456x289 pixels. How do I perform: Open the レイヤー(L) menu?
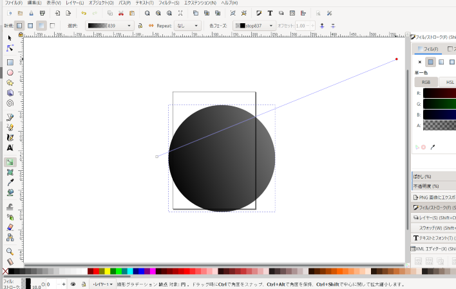click(x=75, y=3)
